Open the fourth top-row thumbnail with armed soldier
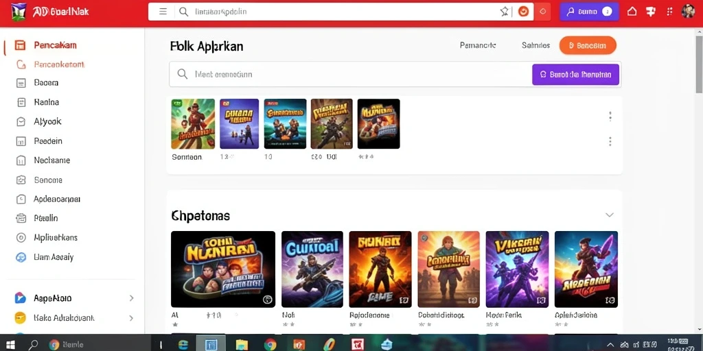 pos(332,124)
